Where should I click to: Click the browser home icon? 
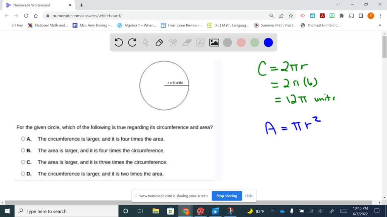36,16
